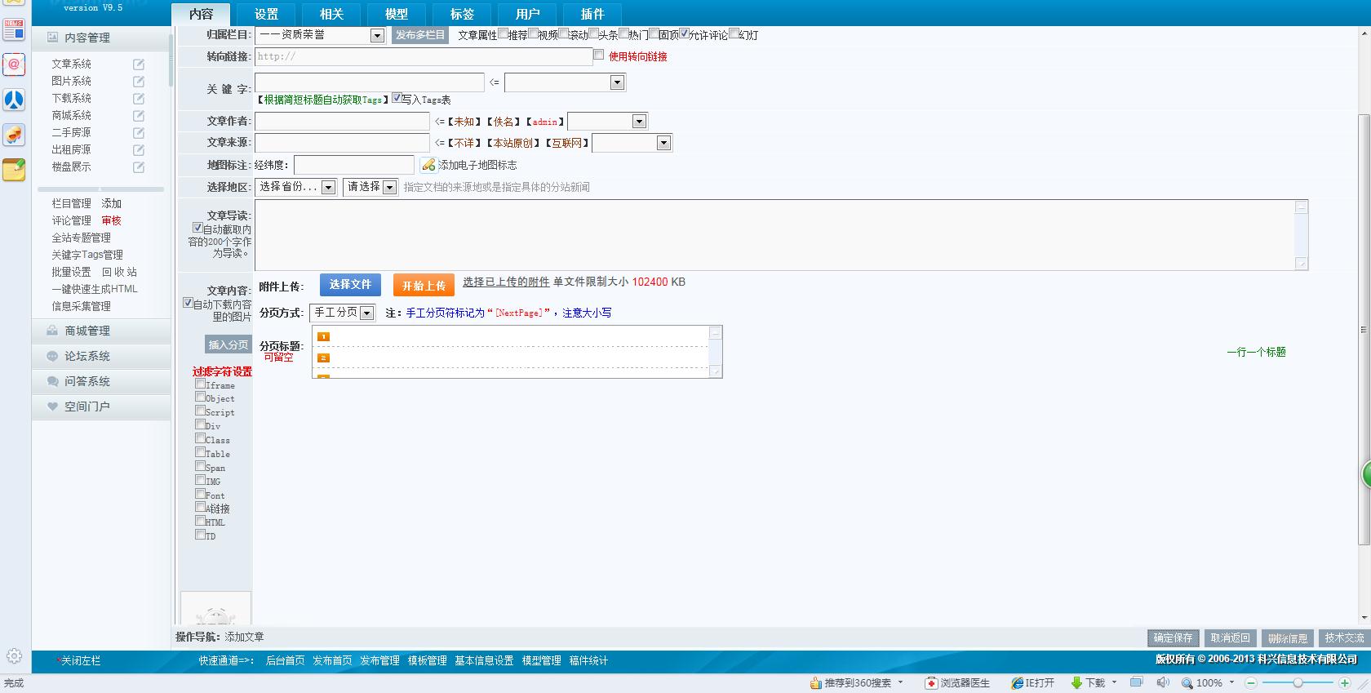
Task: Click the zoom out minus icon
Action: tap(1251, 682)
